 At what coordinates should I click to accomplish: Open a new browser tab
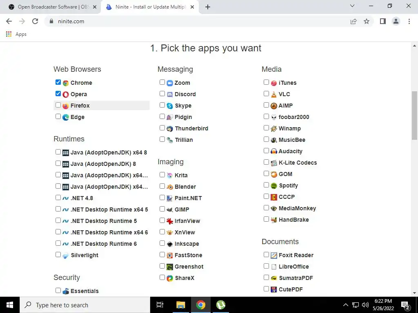208,7
